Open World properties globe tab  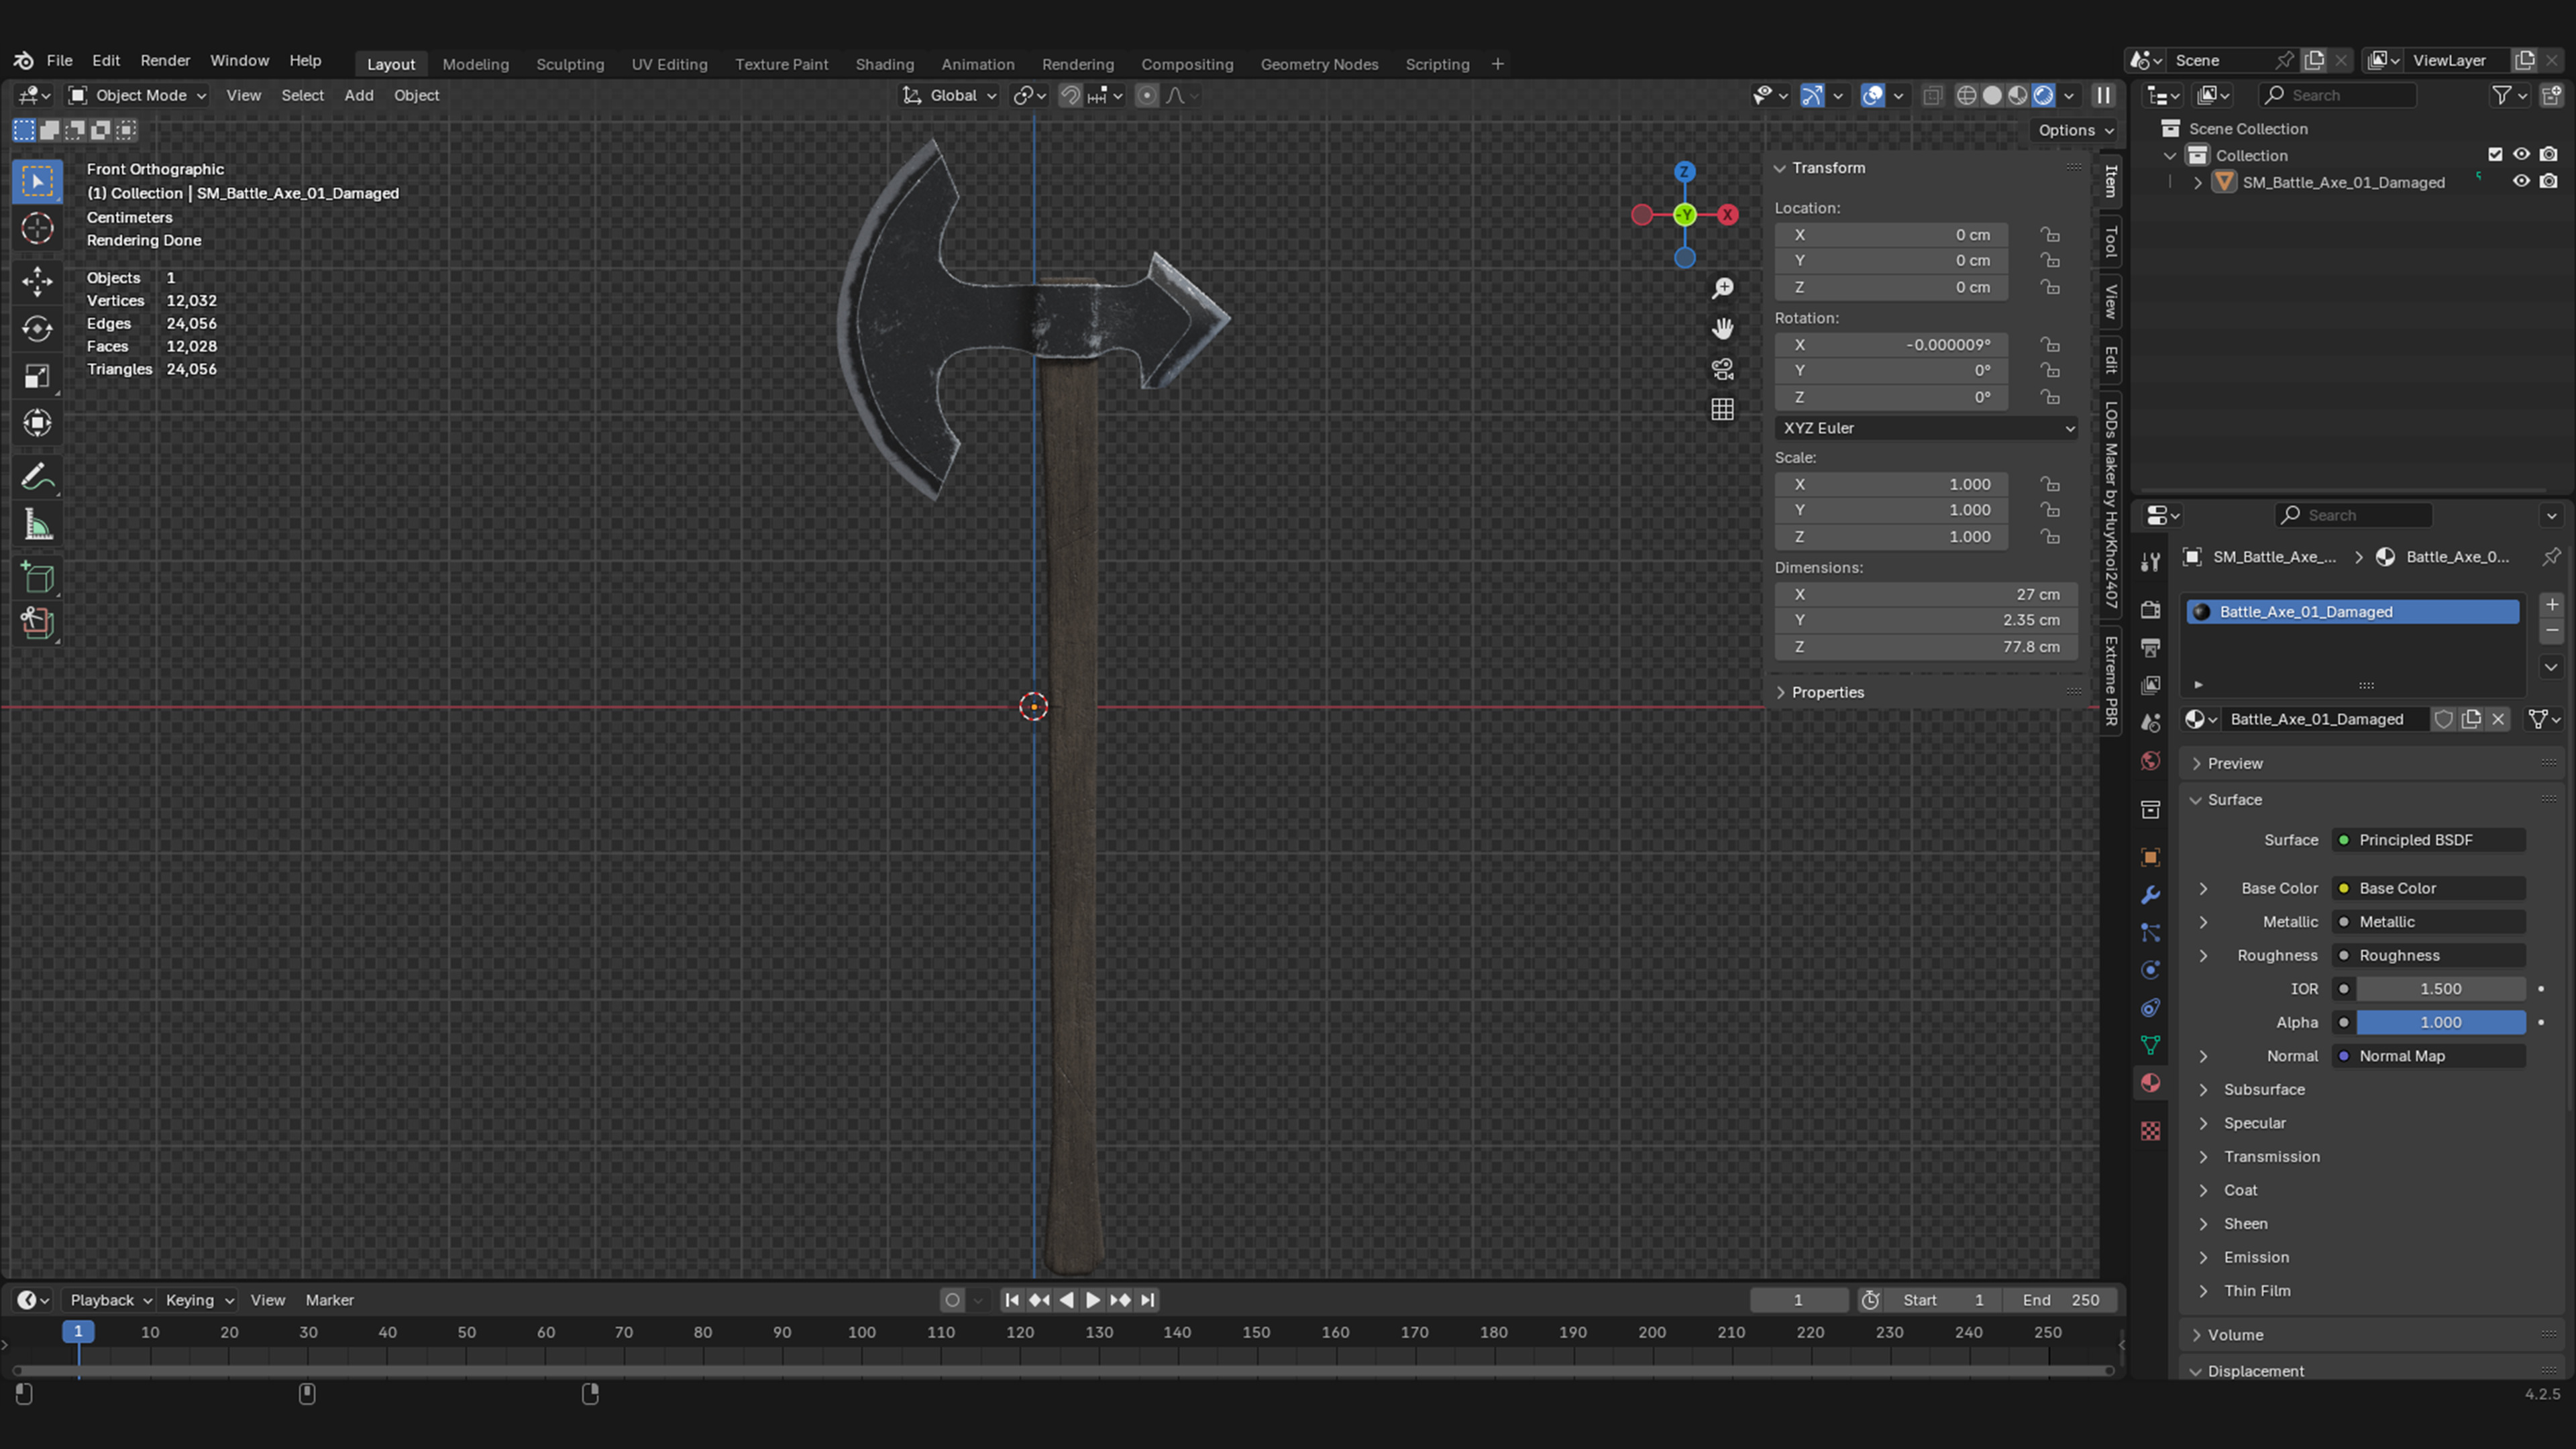pyautogui.click(x=2150, y=761)
